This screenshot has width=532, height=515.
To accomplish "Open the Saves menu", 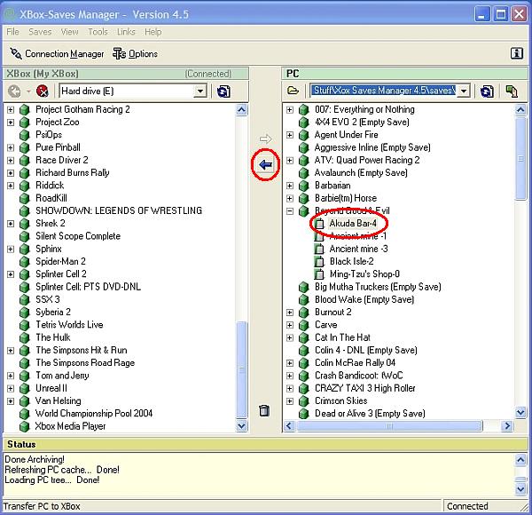I will click(40, 32).
